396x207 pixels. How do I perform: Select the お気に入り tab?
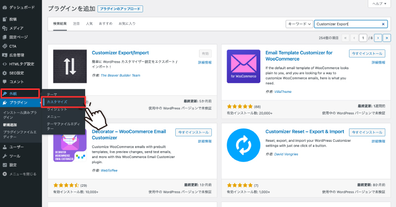pos(127,24)
